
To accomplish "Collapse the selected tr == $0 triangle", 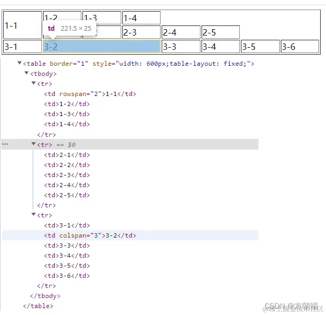I will [x=34, y=144].
